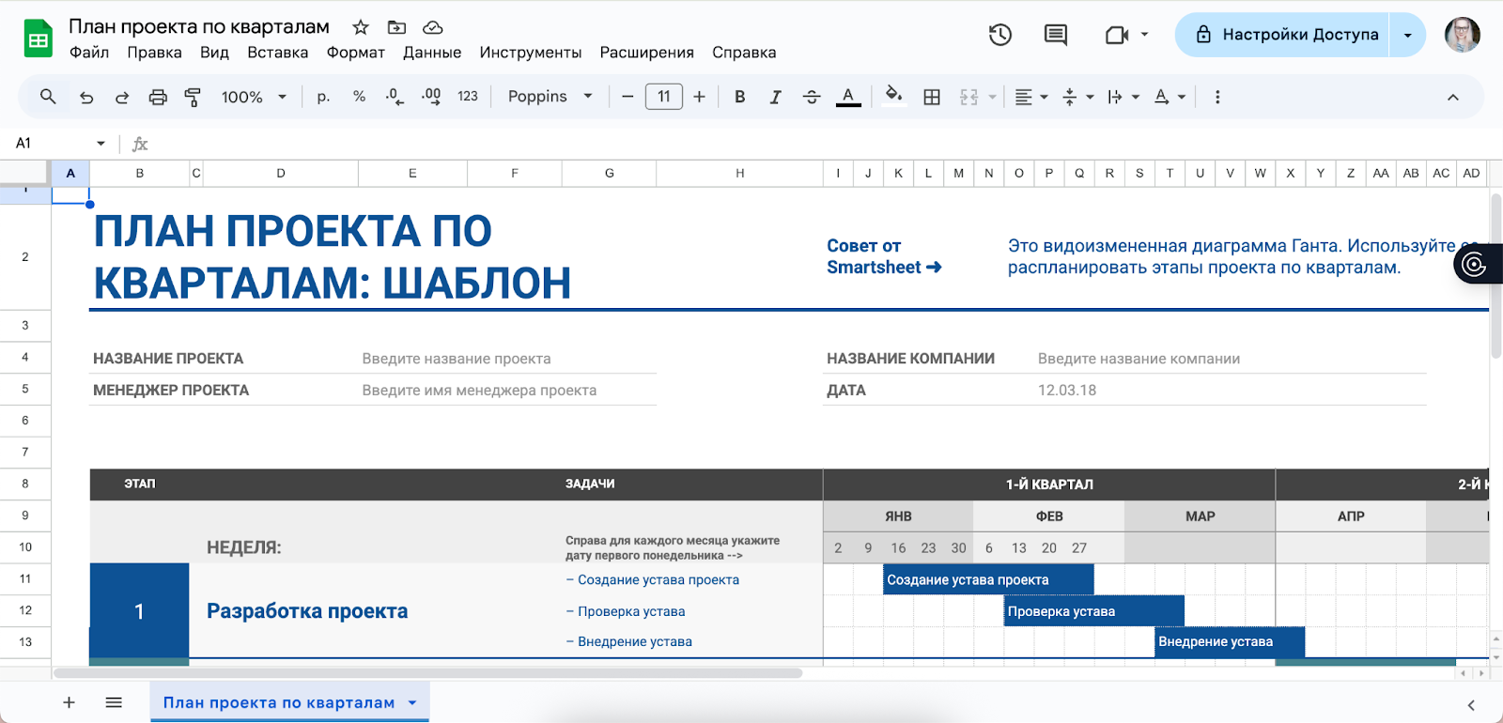
Task: Open the Poppins font dropdown
Action: tap(550, 97)
